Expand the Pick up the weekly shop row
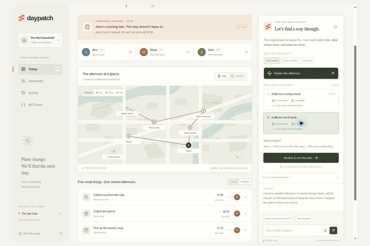The height and width of the screenshot is (246, 370). (x=246, y=230)
